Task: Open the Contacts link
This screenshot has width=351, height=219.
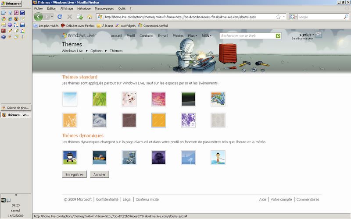Action: 147,36
